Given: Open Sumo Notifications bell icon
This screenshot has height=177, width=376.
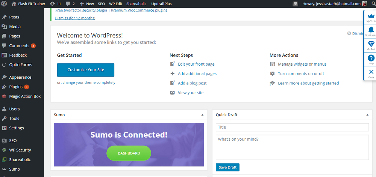Looking at the screenshot, I should tap(371, 31).
